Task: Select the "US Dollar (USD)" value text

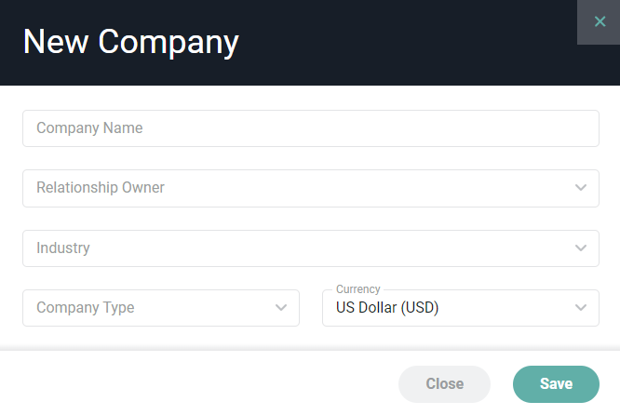Action: pyautogui.click(x=387, y=308)
